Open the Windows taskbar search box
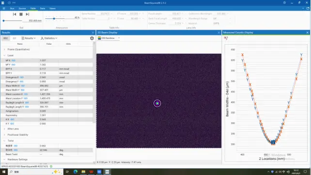311x175 pixels. tap(36, 172)
